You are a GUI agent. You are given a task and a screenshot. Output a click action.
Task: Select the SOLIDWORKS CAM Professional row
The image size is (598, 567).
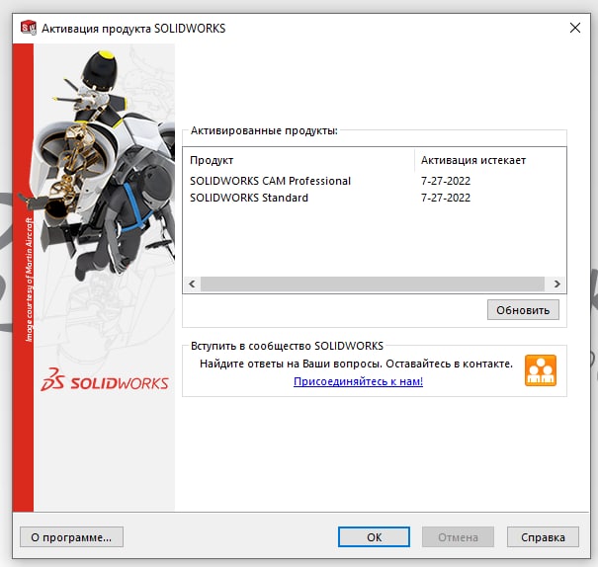375,181
